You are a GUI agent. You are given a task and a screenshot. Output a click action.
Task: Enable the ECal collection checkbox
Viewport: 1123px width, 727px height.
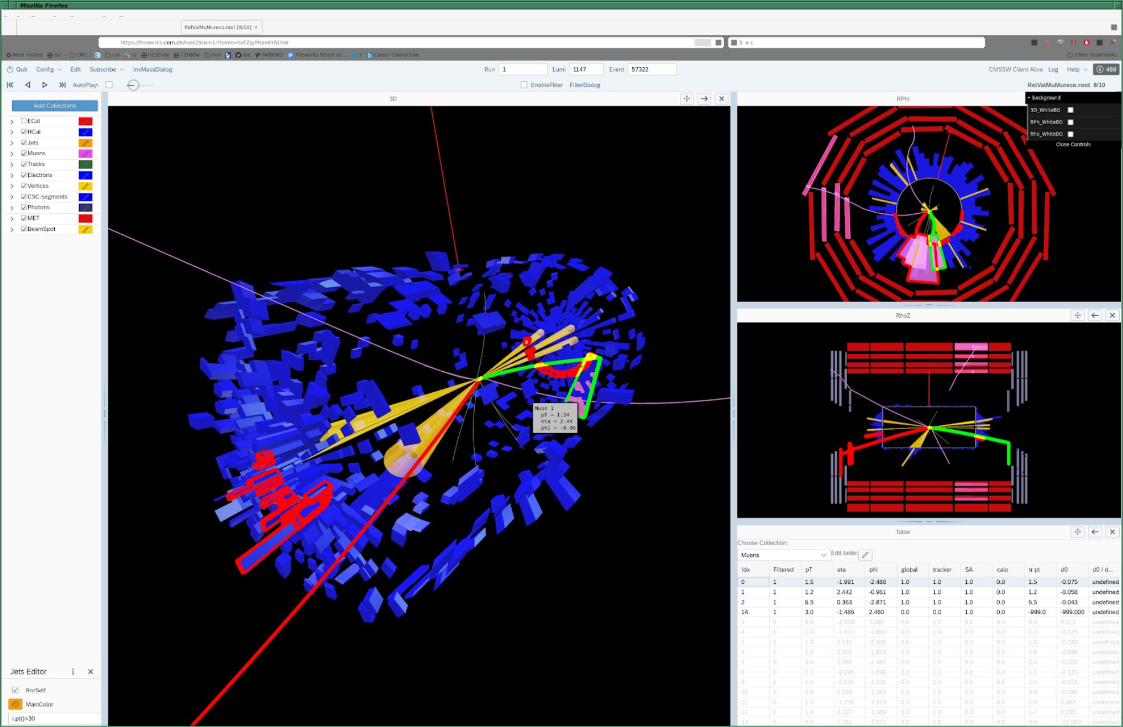click(x=24, y=121)
